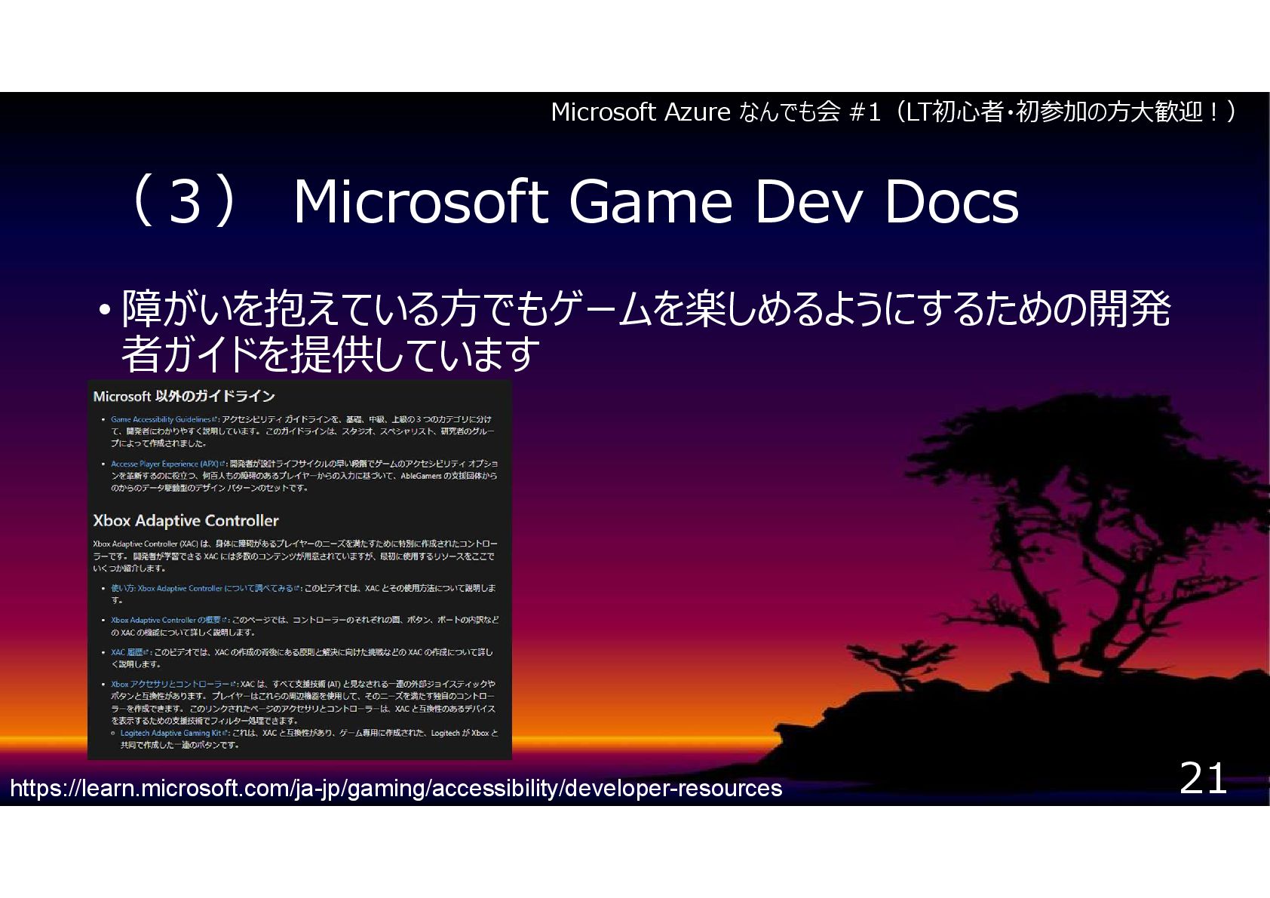Screen dimensions: 1270x898
Task: Open the Game Accessibility Guidelines link
Action: [164, 419]
